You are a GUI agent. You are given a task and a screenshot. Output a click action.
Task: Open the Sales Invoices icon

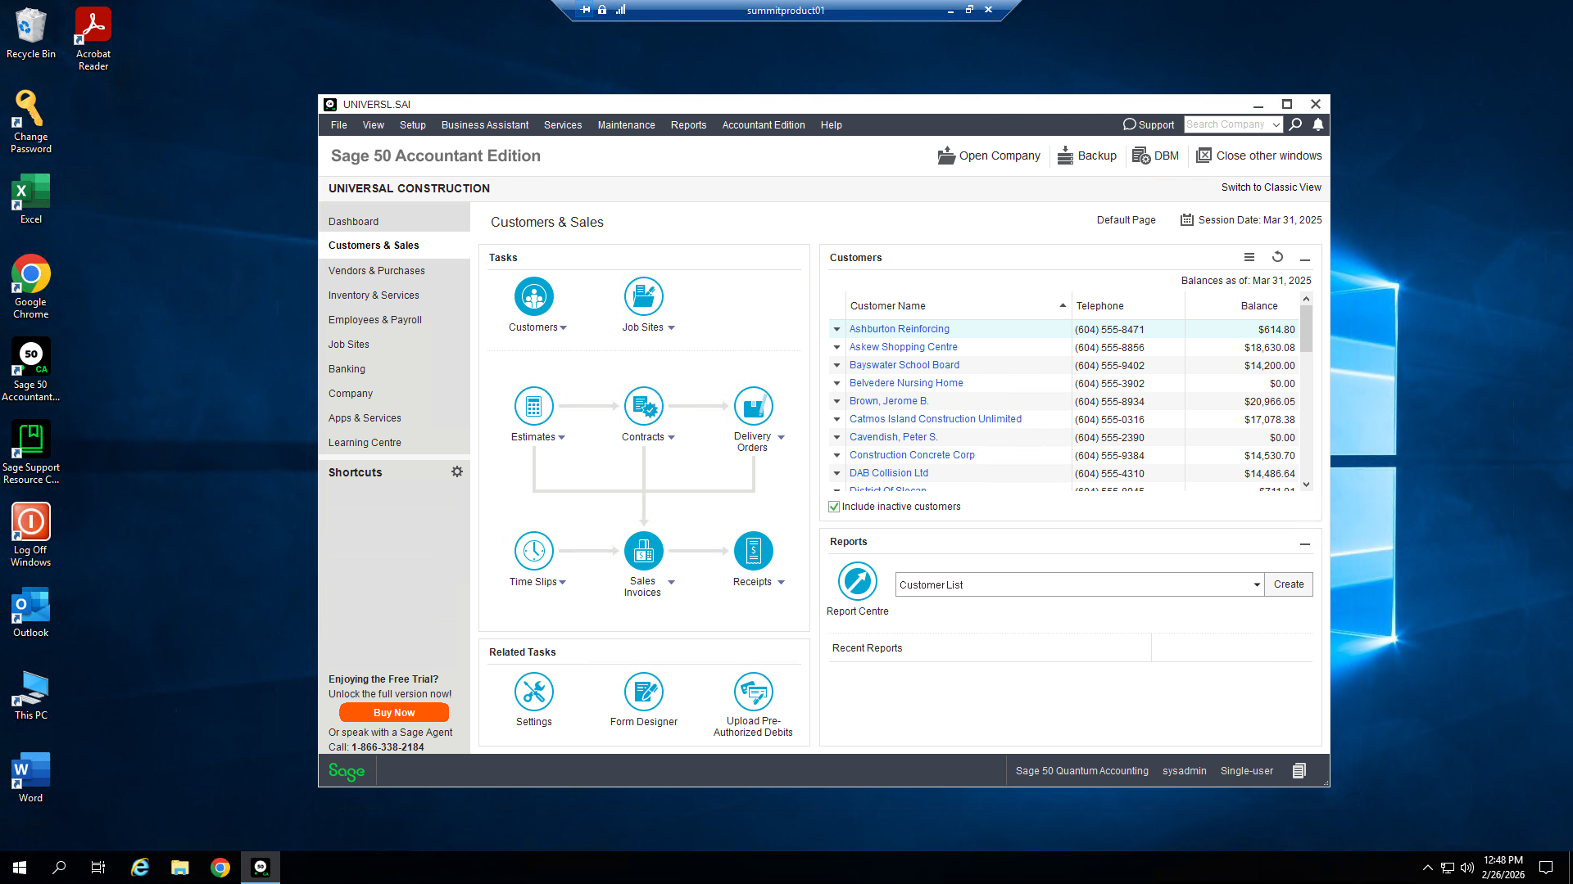644,550
